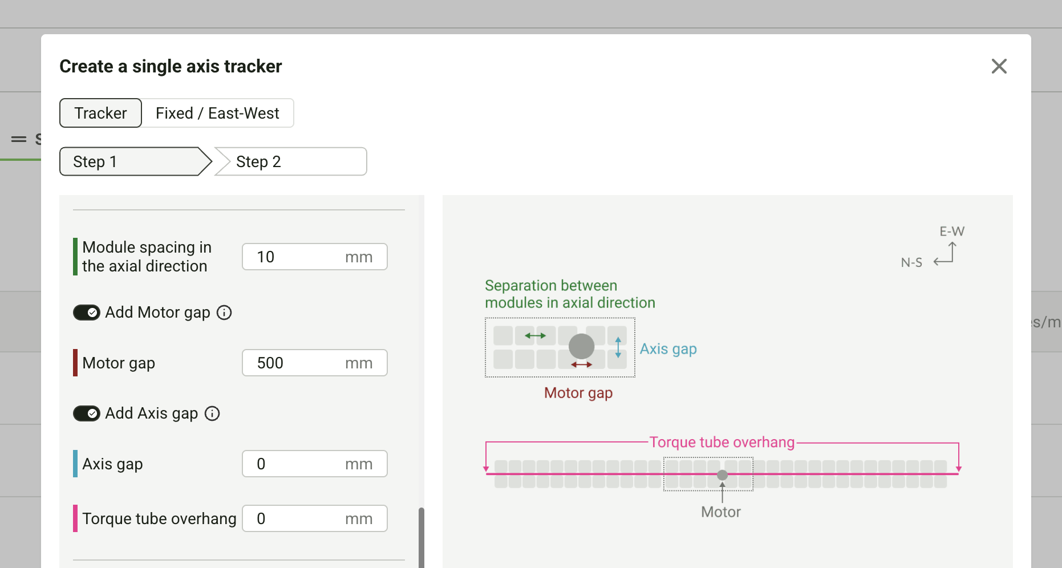Edit the Torque tube overhang field
The image size is (1062, 568).
[314, 518]
